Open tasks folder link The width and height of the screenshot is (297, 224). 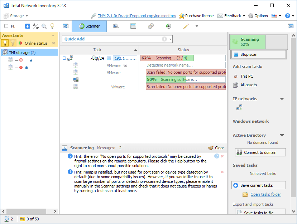(265, 194)
